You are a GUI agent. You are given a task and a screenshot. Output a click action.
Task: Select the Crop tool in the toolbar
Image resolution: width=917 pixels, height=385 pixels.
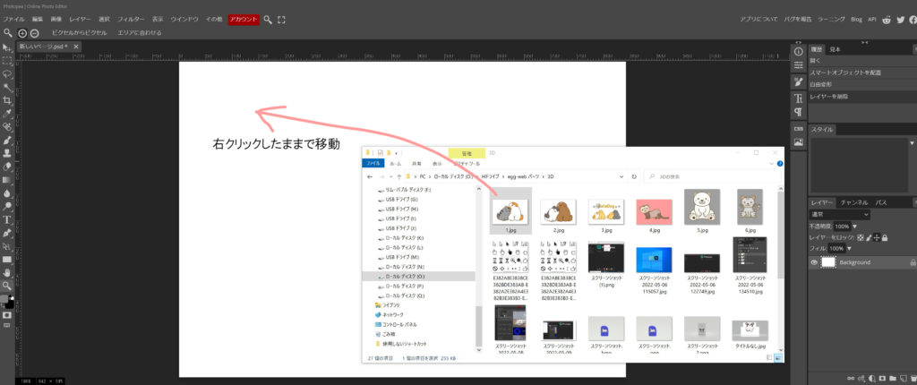click(7, 101)
